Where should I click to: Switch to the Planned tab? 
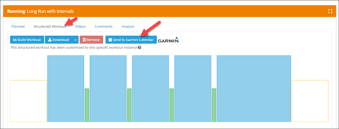[18, 26]
